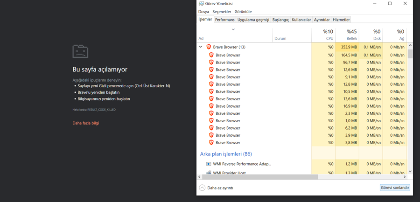Click the Görevi sonlandır button
Viewport: 420px width, 202px height.
395,188
